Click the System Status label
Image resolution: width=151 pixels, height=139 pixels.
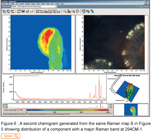143,6
